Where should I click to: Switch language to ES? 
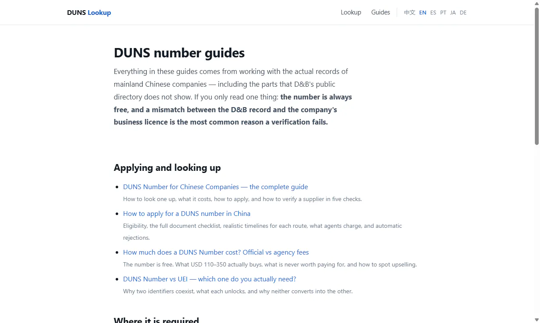(x=433, y=13)
